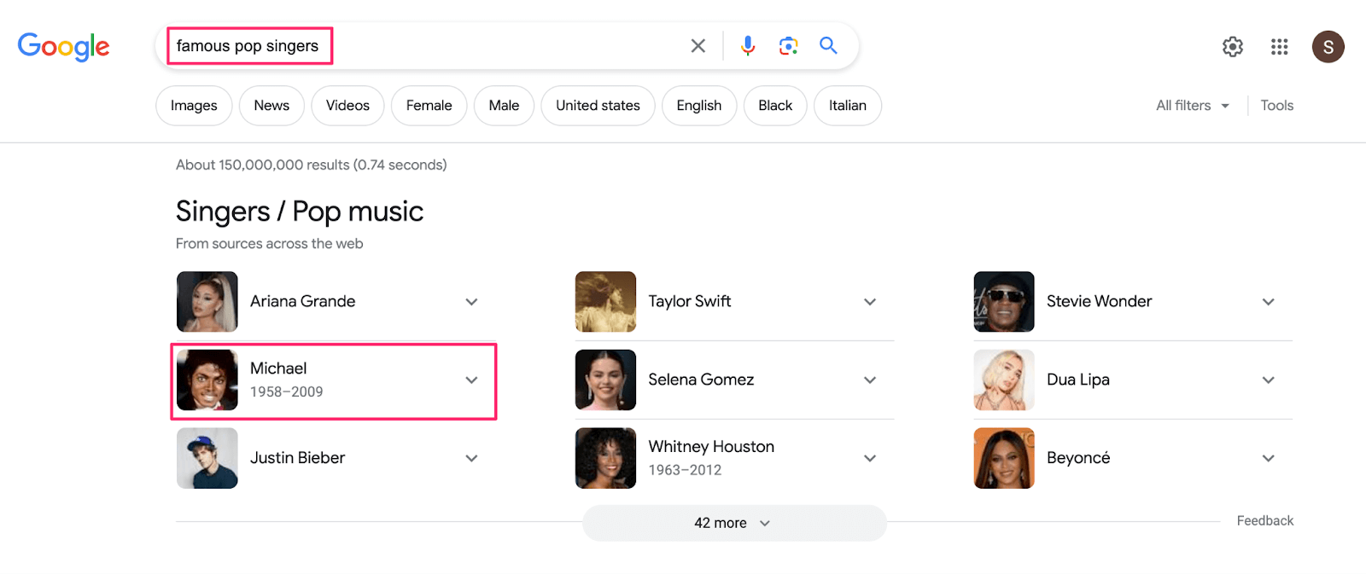Select the Stevie Wonder name
The height and width of the screenshot is (574, 1366).
tap(1099, 301)
